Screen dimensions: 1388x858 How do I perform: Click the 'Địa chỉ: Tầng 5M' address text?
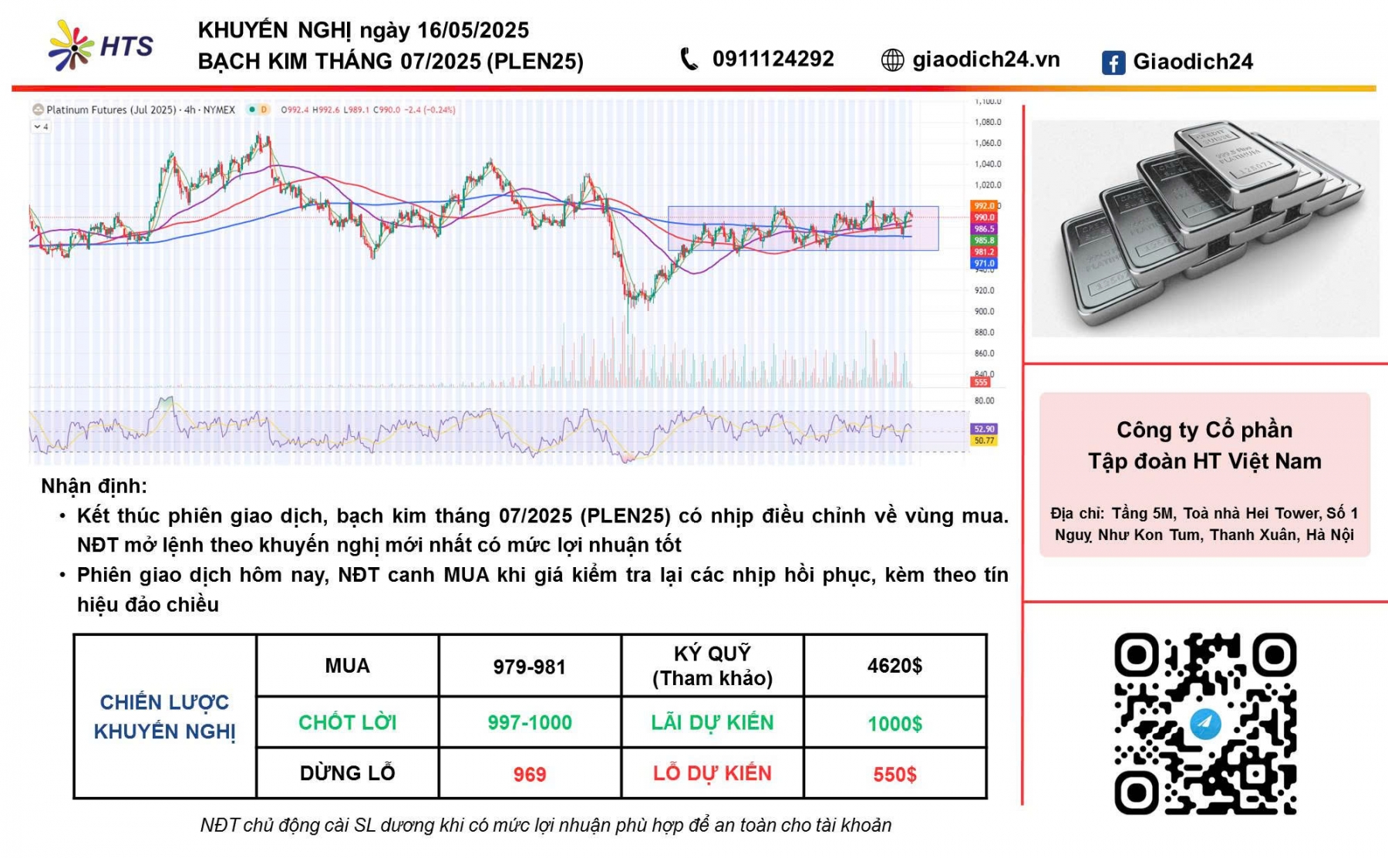point(1204,524)
